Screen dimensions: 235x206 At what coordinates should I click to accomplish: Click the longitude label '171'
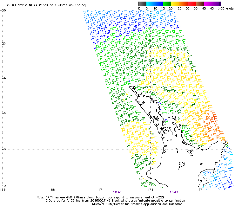click(101, 190)
